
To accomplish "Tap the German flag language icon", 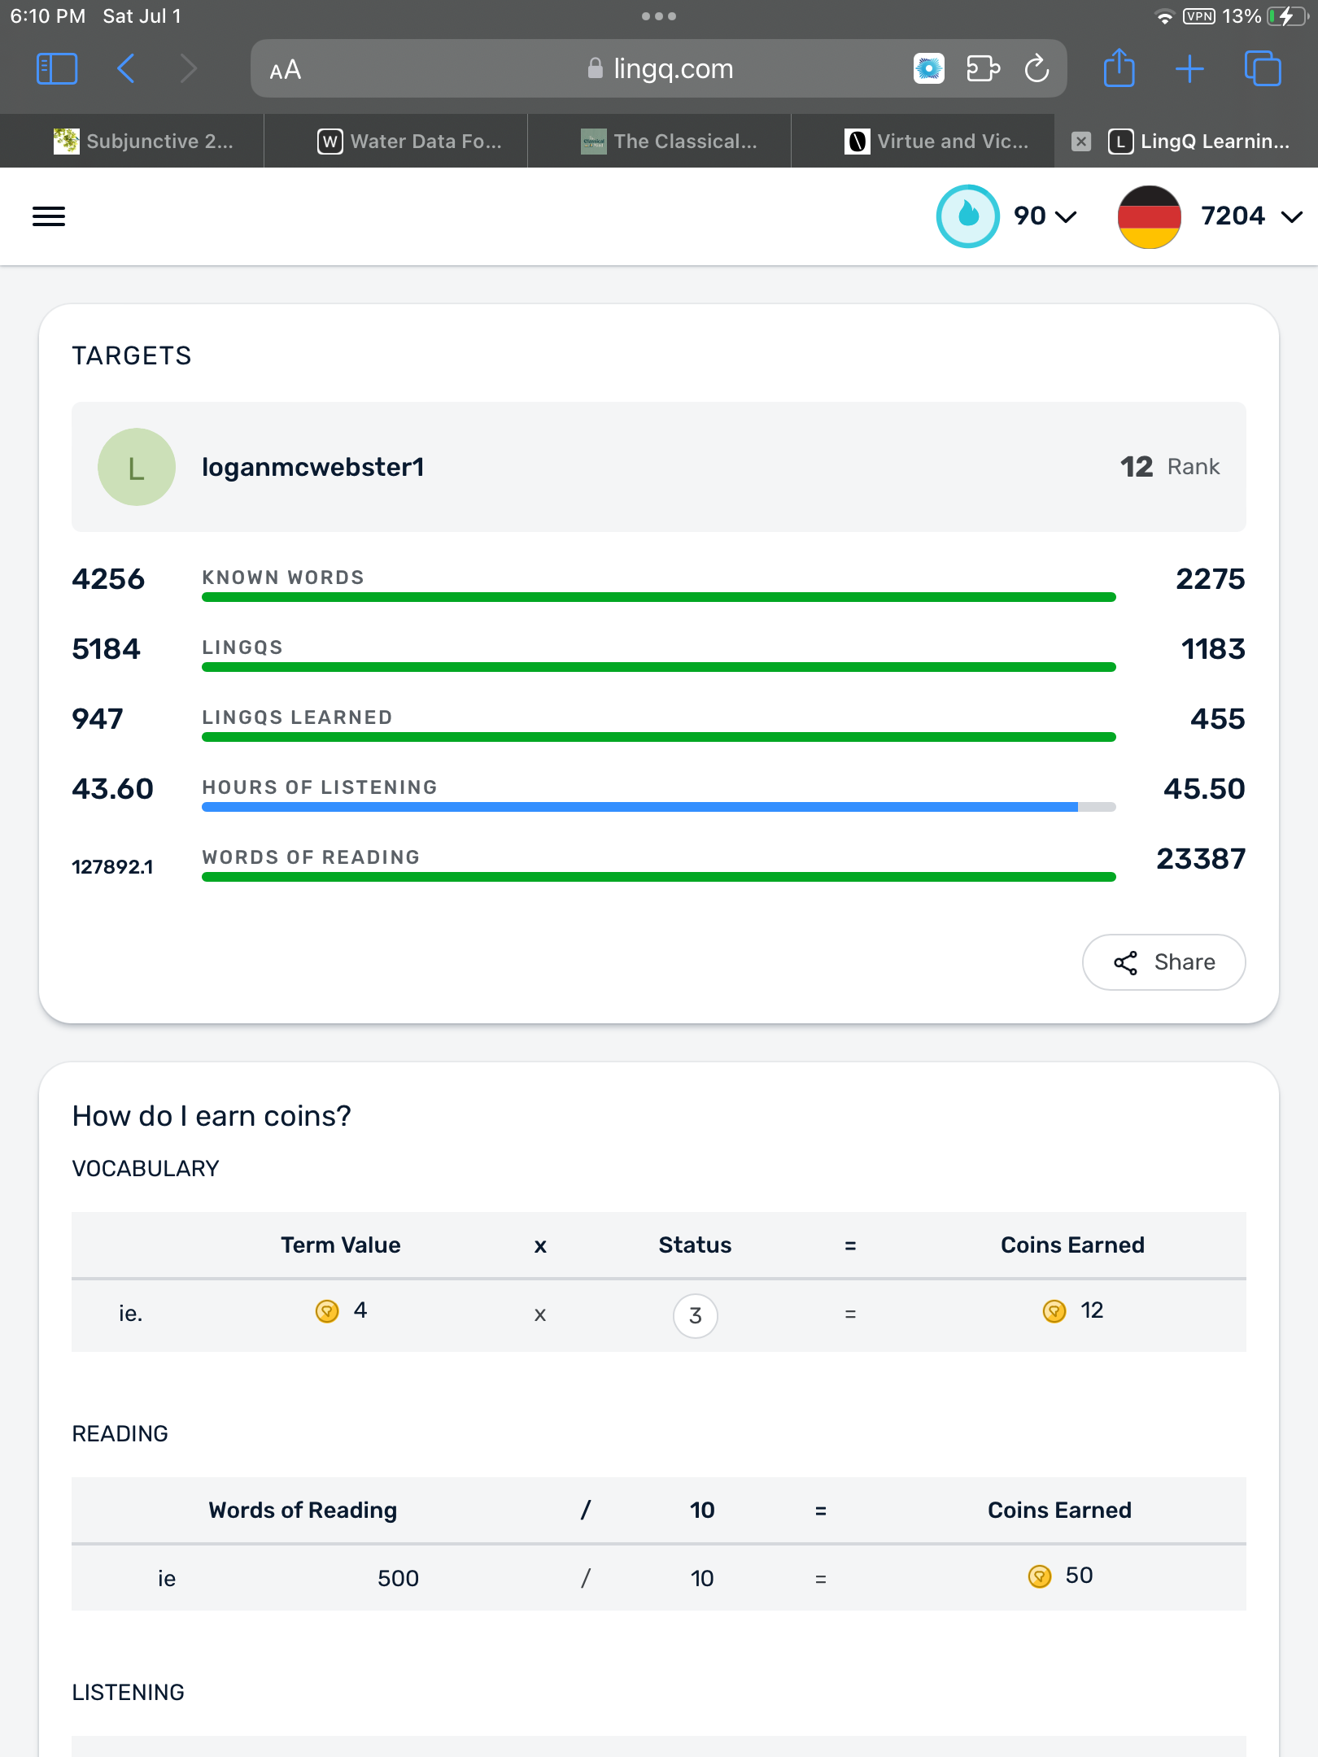I will click(1150, 216).
